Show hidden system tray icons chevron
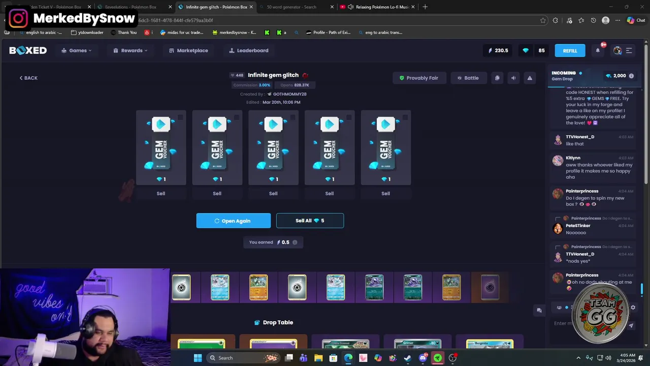Screen dimensions: 650x366 pos(578,358)
